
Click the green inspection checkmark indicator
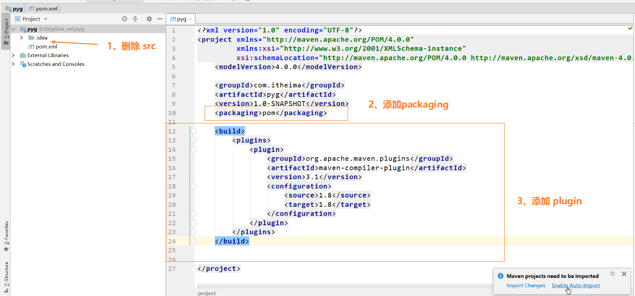(630, 29)
